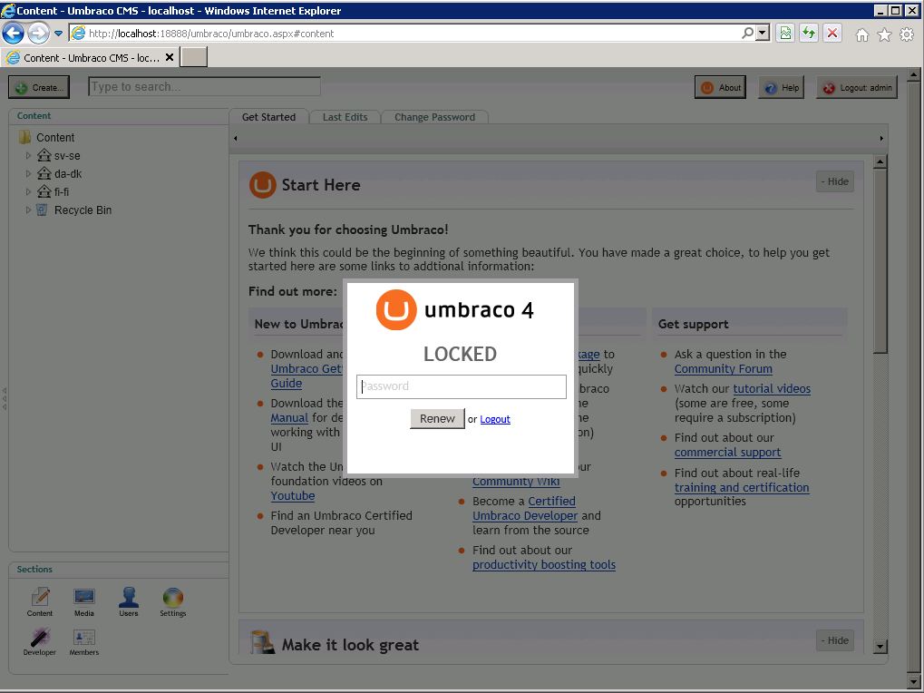Open recent pages dropdown next to Forward
924x693 pixels.
(58, 34)
